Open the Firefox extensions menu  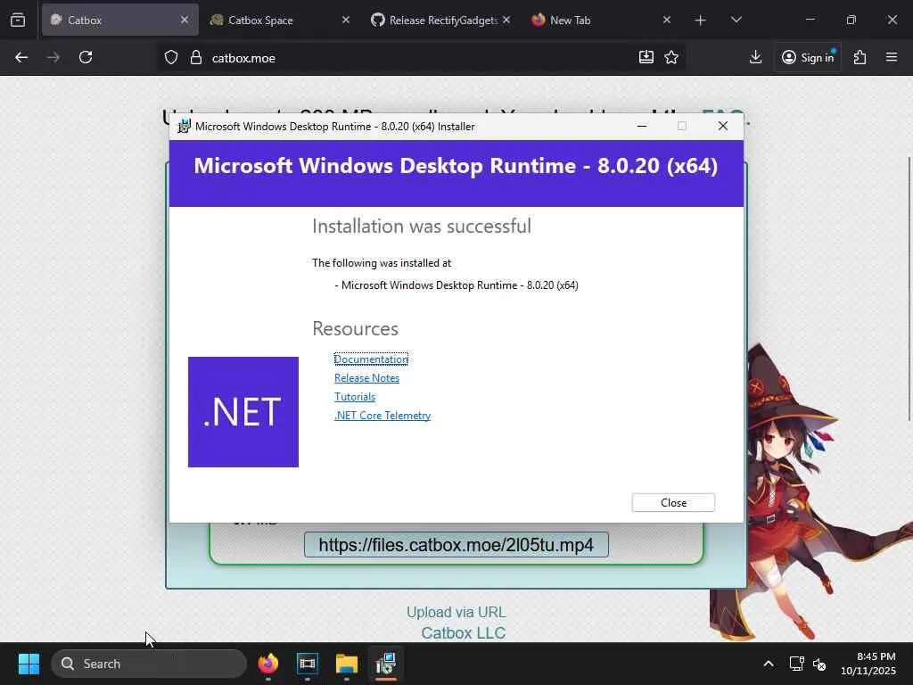[860, 57]
